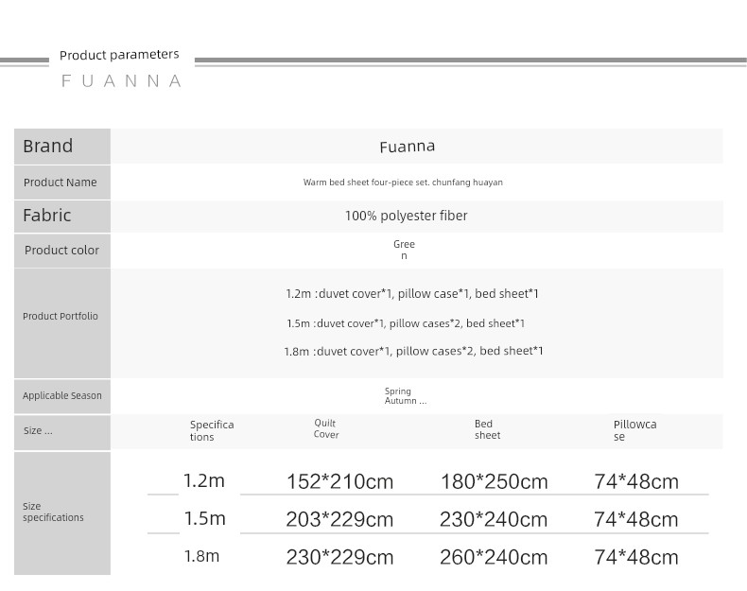
Task: Click the 1.8m row specification label
Action: click(201, 556)
